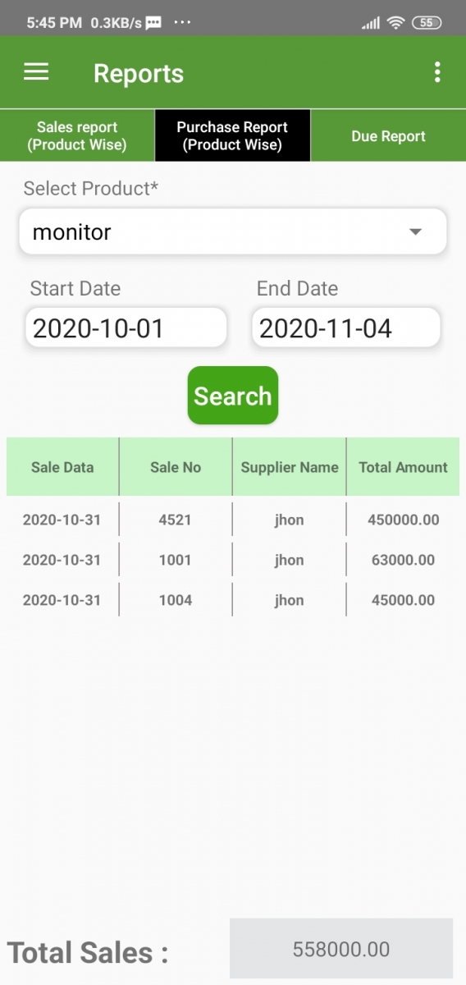Open the Select Product combo box
The width and height of the screenshot is (466, 985).
pyautogui.click(x=233, y=232)
